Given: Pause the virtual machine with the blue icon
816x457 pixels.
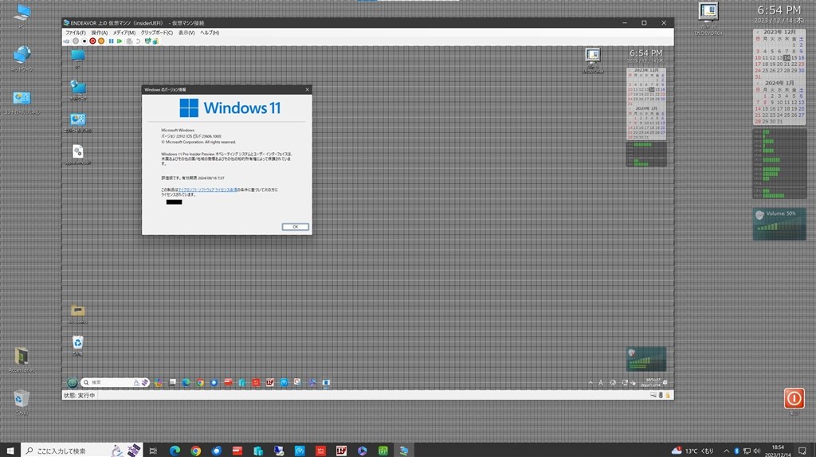Looking at the screenshot, I should coord(111,41).
